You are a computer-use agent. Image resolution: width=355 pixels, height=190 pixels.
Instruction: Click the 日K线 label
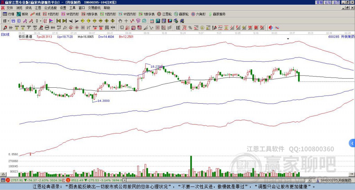point(5,35)
